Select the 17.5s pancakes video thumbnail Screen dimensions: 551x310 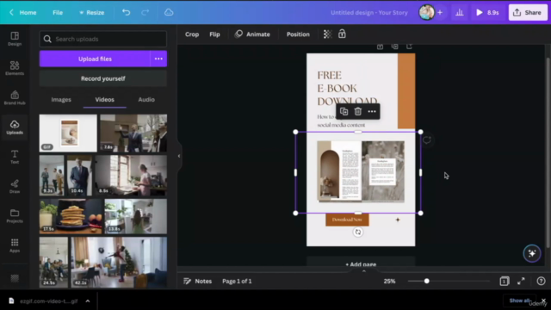coord(71,216)
